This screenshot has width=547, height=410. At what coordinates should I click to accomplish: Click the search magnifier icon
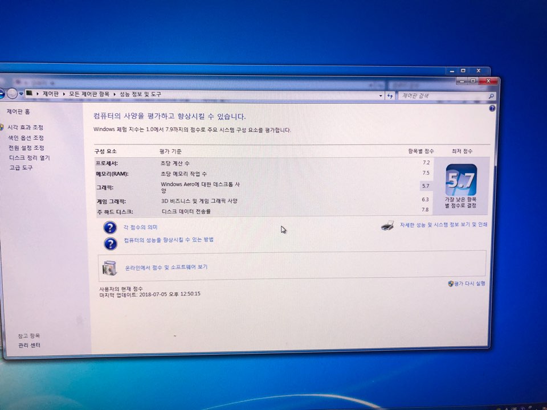point(491,96)
